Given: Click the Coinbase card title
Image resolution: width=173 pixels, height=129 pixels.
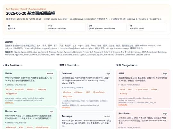Looking at the screenshot, I should click(x=67, y=73).
